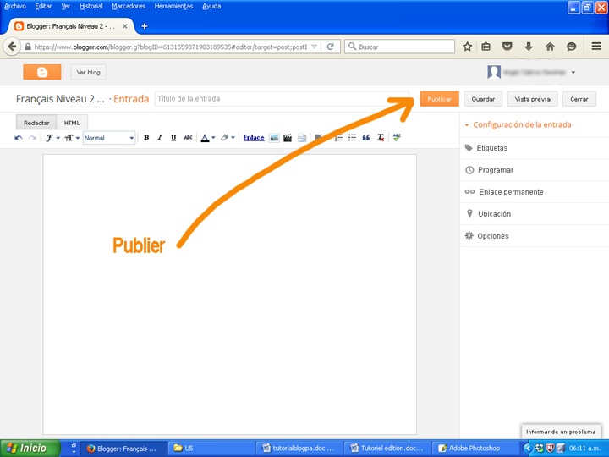Click the undo arrow in editor toolbar

(19, 138)
